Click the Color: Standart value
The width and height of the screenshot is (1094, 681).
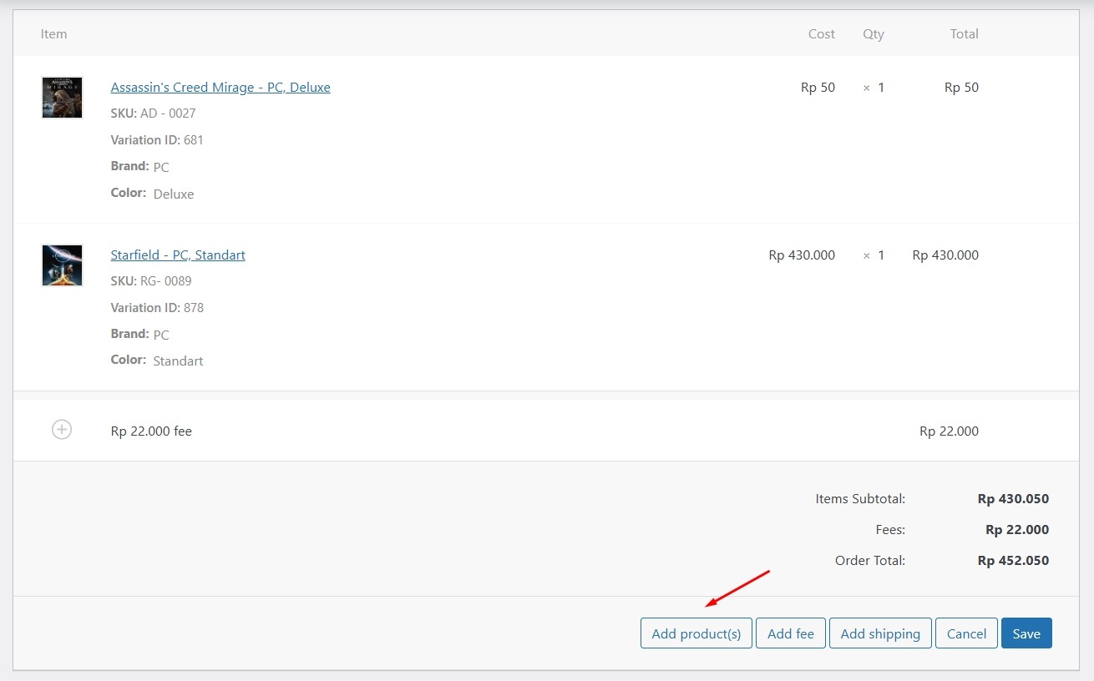pyautogui.click(x=178, y=361)
